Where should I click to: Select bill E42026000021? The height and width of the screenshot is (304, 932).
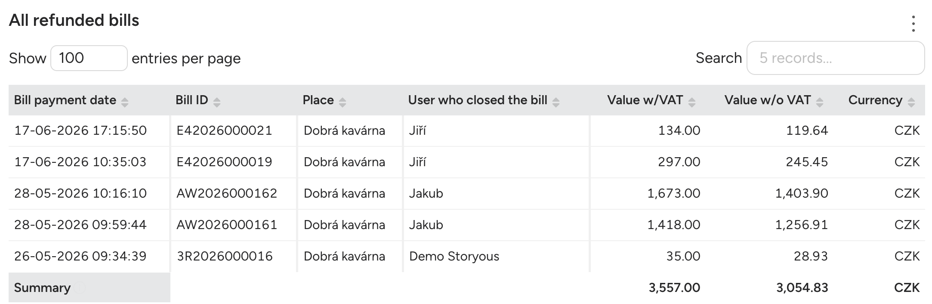[x=224, y=130]
